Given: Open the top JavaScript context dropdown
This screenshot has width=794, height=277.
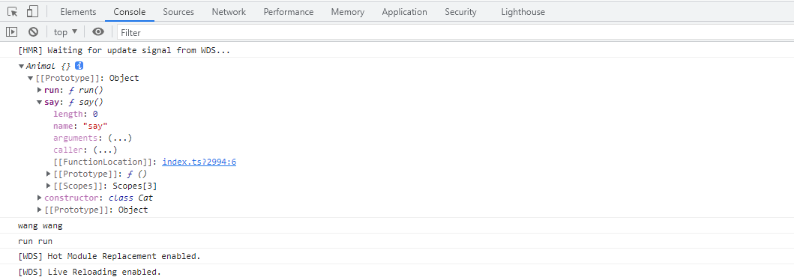Looking at the screenshot, I should tap(65, 32).
